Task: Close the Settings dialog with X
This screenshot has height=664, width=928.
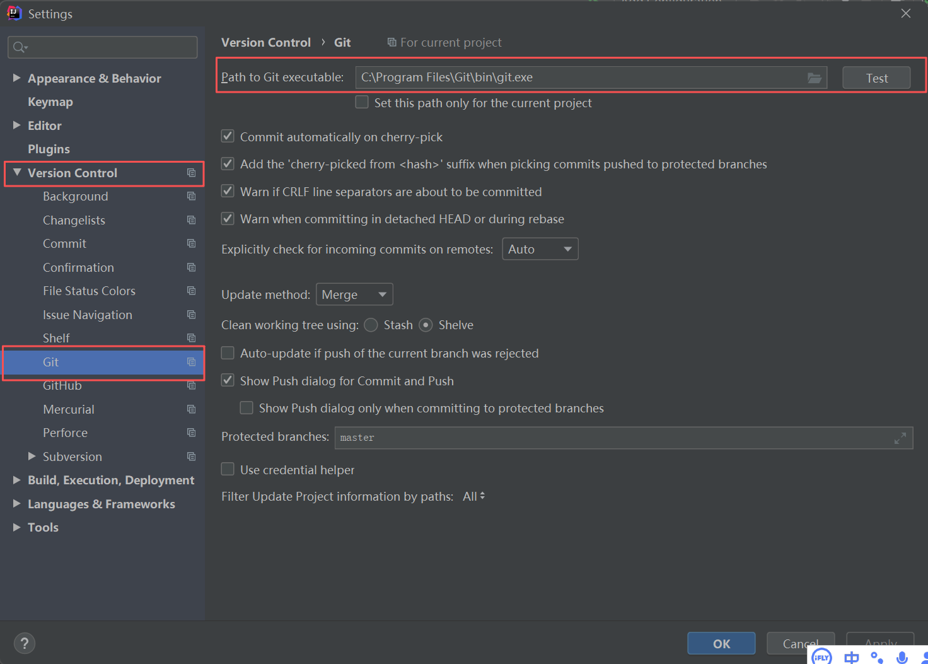Action: click(x=906, y=13)
